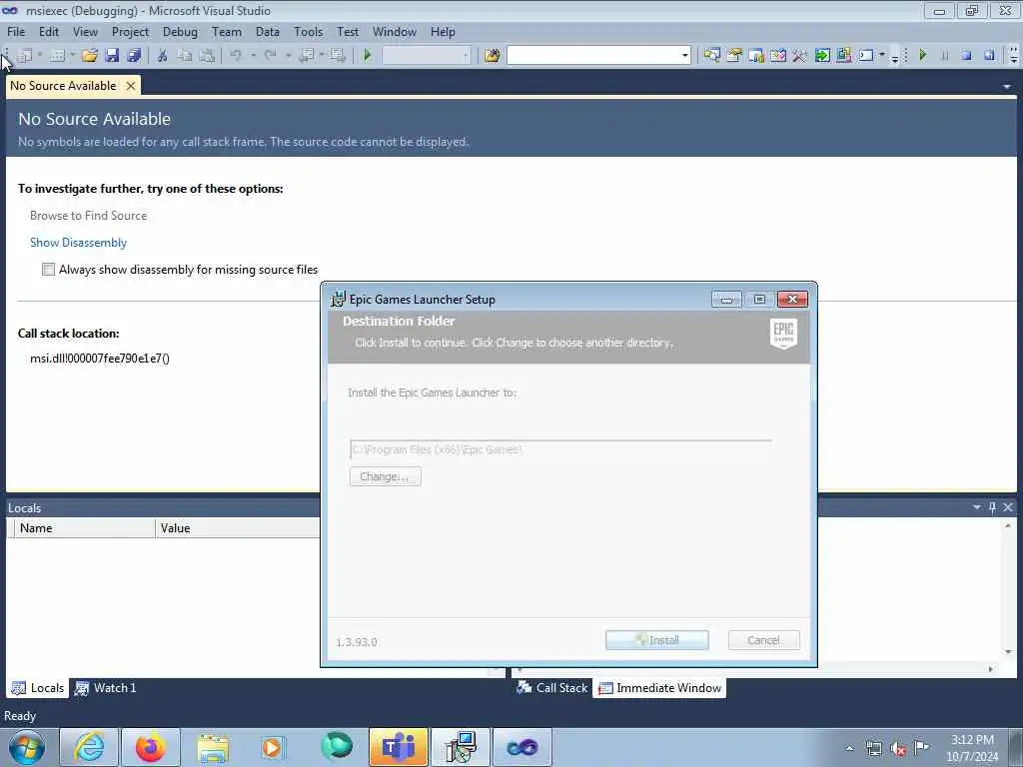Click the horizontal scrollbar right arrow

(x=991, y=668)
